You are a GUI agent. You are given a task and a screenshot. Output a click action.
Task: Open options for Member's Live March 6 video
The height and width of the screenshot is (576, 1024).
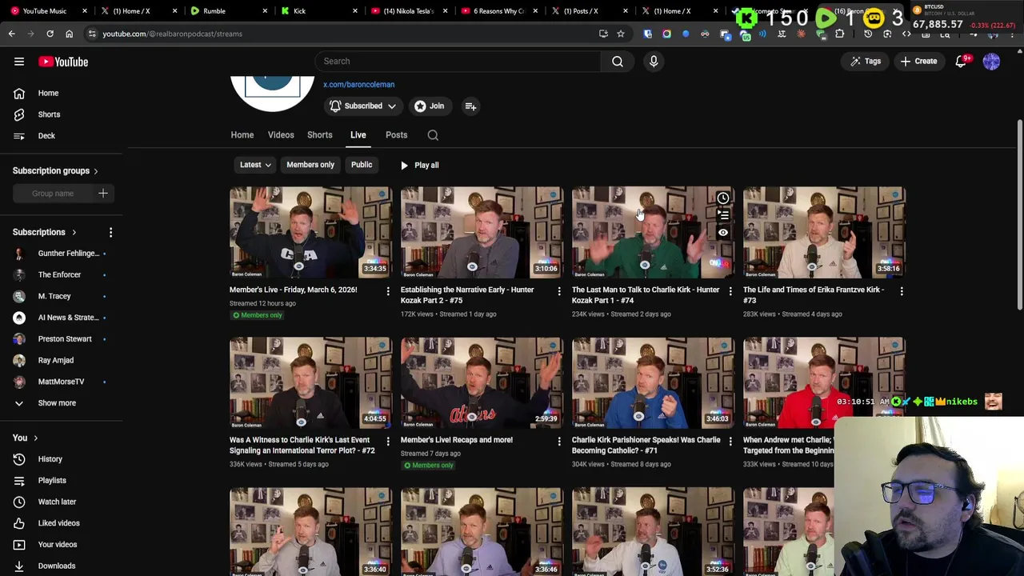tap(388, 291)
